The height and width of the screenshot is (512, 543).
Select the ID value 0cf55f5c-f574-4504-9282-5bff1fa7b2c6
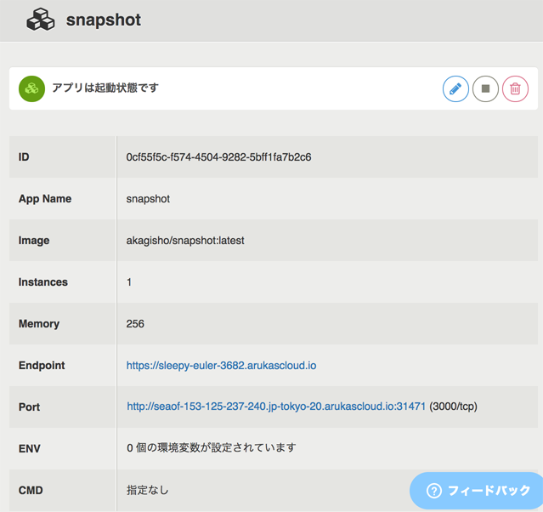[218, 157]
